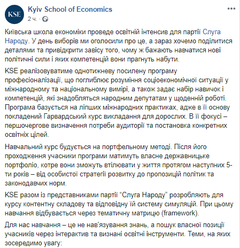This screenshot has height=248, width=240.
Task: Click the words 'законодавчих норм.'
Action: [x=36, y=183]
